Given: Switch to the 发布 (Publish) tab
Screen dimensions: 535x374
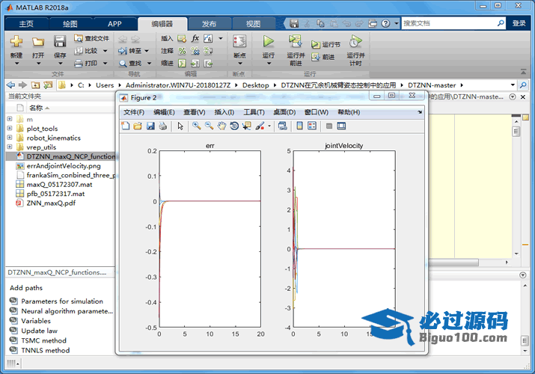Looking at the screenshot, I should [209, 24].
